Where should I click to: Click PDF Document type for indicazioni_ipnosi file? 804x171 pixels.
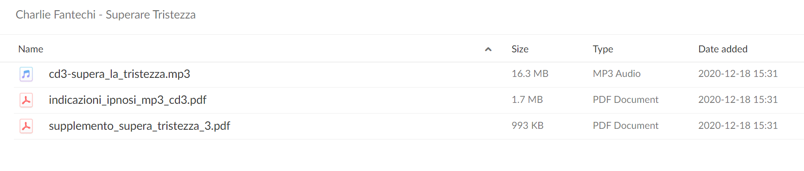[x=625, y=100]
